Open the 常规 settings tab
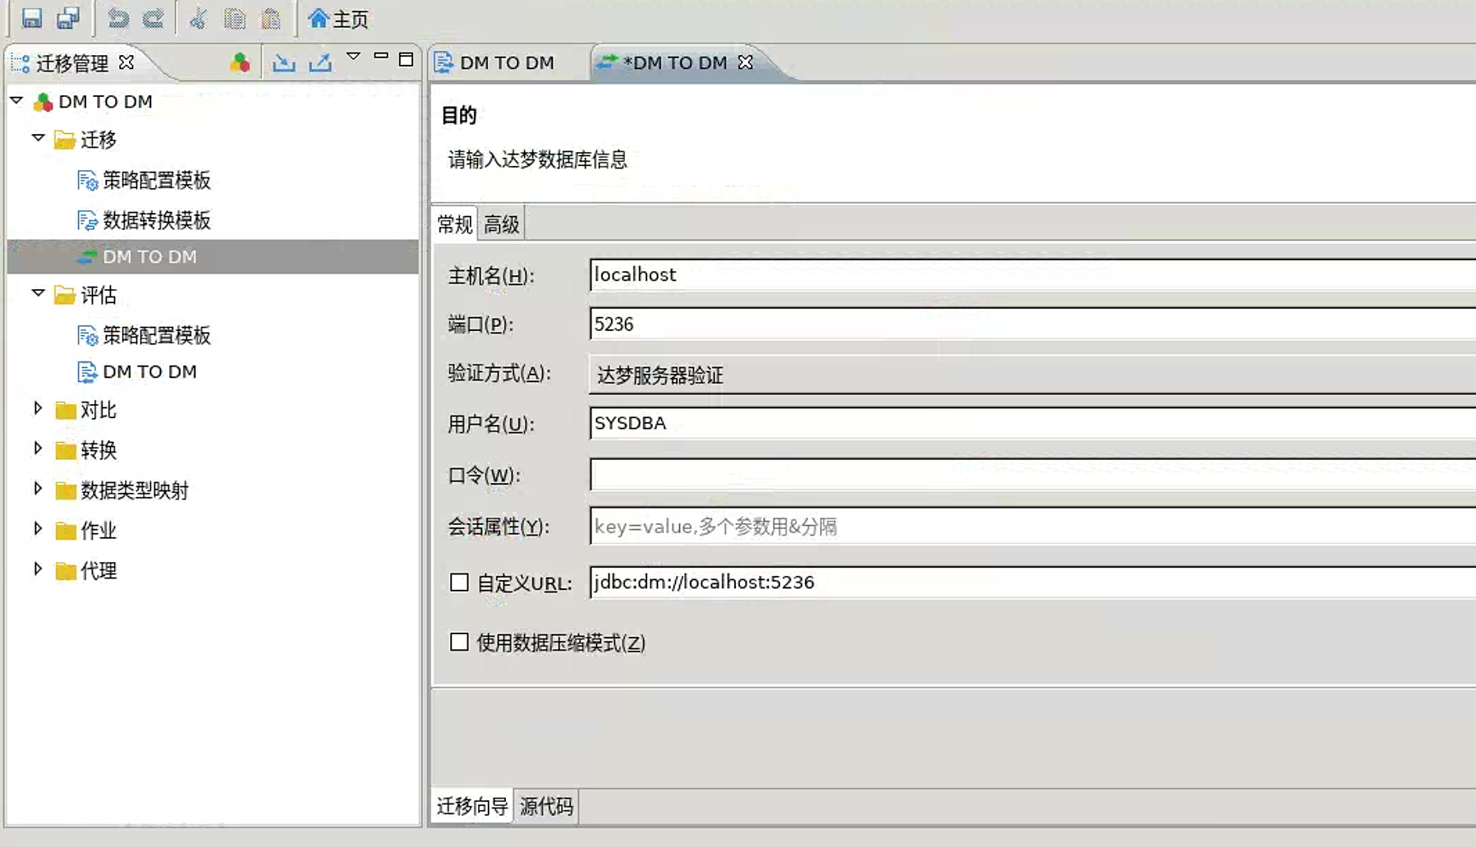Screen dimensions: 1476x847 pyautogui.click(x=455, y=224)
